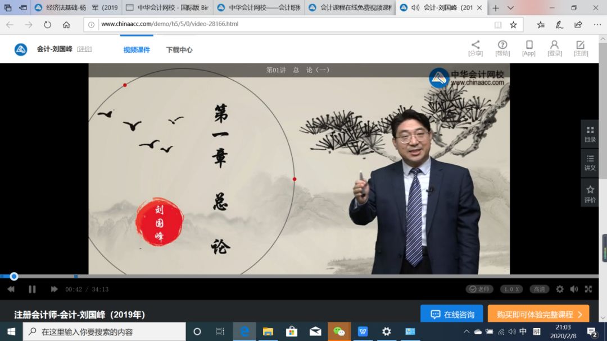Toggle the 老师 teacher view switch
The width and height of the screenshot is (607, 341).
pyautogui.click(x=479, y=289)
